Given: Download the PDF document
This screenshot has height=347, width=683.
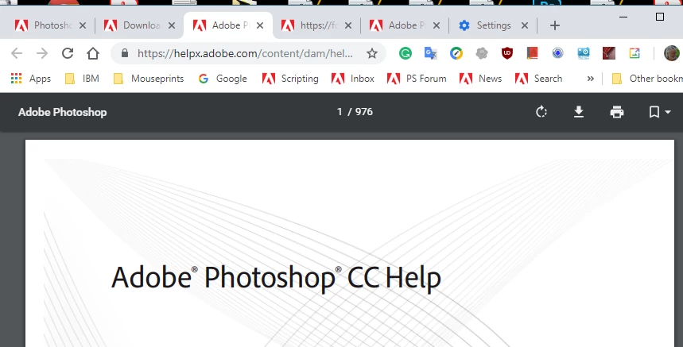Looking at the screenshot, I should [x=579, y=112].
